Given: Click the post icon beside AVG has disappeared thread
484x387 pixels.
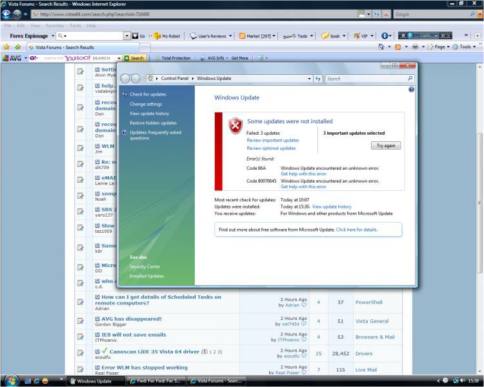Looking at the screenshot, I should tap(81, 321).
